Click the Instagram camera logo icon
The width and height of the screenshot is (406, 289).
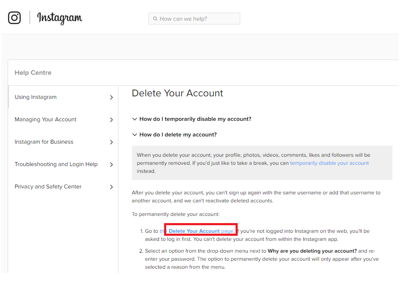14,18
